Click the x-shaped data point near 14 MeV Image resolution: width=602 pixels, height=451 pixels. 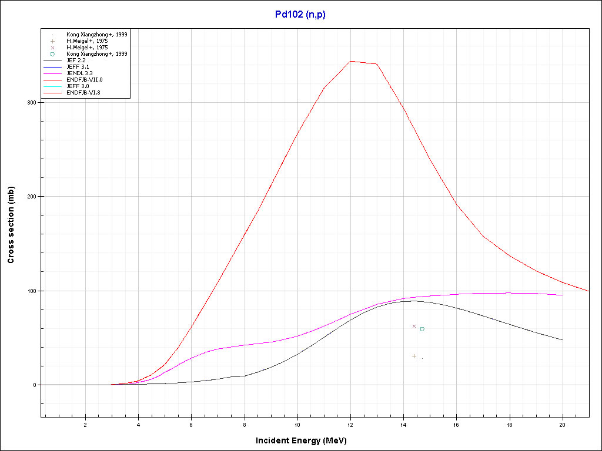pyautogui.click(x=414, y=326)
